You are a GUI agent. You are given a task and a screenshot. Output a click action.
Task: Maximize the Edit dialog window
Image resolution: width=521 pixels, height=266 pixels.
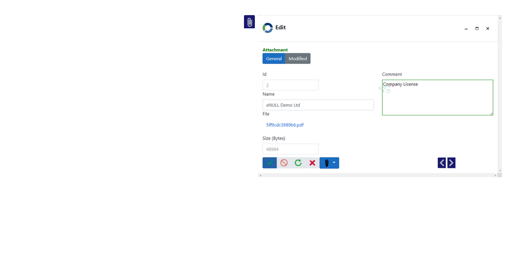[x=477, y=28]
